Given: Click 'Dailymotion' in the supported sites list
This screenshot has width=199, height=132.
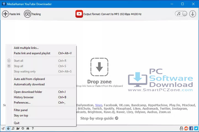Looking at the screenshot, I should [85, 105].
